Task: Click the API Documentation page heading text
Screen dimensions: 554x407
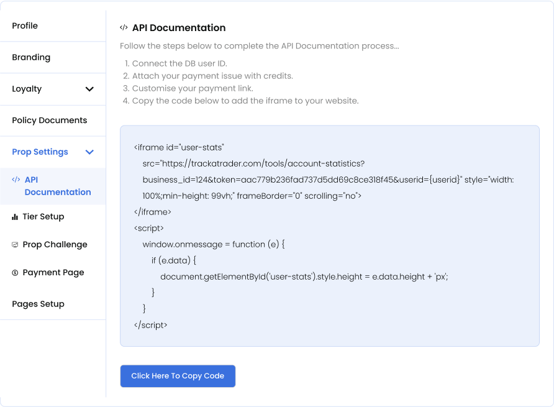Action: coord(179,28)
